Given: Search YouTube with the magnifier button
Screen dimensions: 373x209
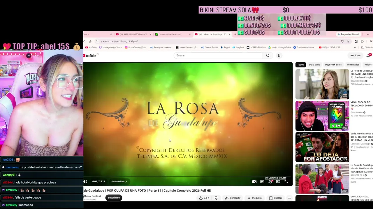Looking at the screenshot, I should pos(268,55).
